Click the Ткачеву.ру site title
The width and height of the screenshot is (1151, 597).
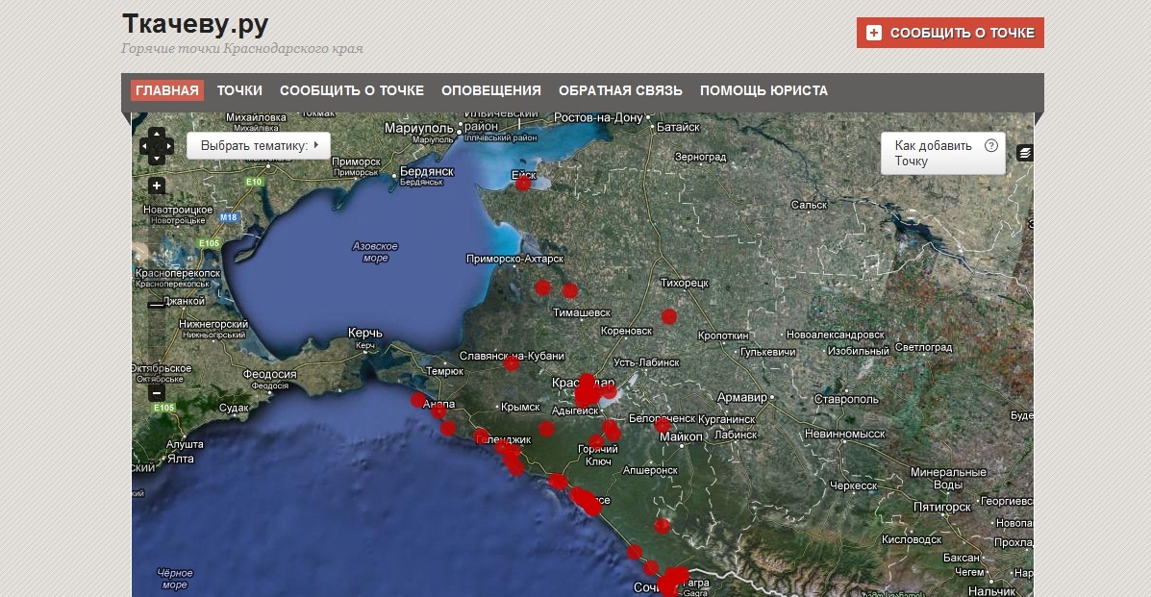195,24
